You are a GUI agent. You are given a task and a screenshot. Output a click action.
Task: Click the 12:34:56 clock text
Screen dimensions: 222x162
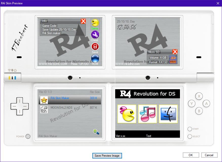(x=127, y=27)
